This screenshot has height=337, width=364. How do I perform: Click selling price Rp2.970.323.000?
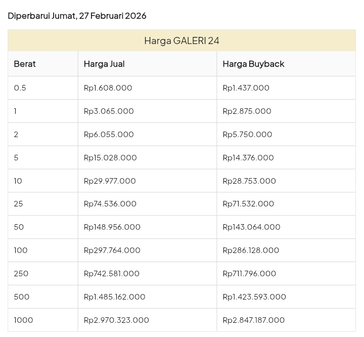pos(116,320)
